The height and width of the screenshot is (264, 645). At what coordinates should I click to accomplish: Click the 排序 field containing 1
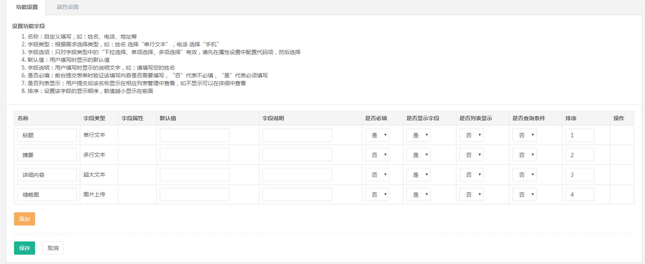click(580, 135)
